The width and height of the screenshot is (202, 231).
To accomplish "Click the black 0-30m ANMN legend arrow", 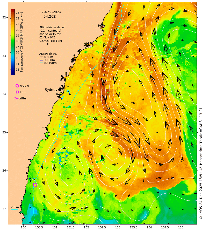I will pyautogui.click(x=41, y=57).
